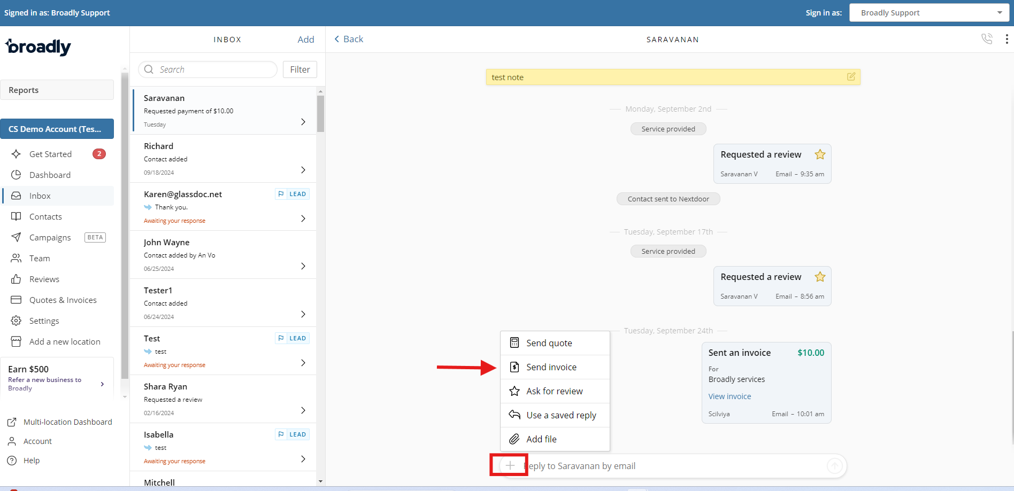This screenshot has width=1014, height=491.
Task: Edit the test note with the pencil icon
Action: pyautogui.click(x=851, y=77)
